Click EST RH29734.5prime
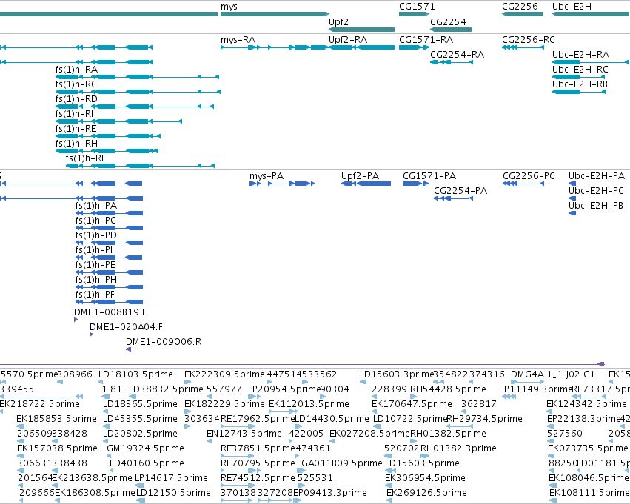 pyautogui.click(x=460, y=426)
